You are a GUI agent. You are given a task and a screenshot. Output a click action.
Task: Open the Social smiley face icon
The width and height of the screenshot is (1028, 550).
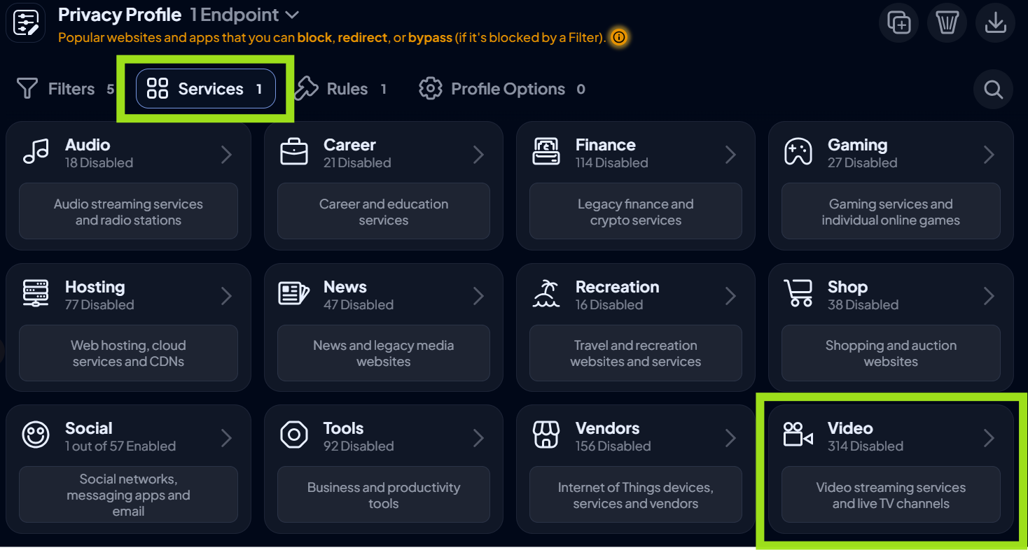pos(36,436)
